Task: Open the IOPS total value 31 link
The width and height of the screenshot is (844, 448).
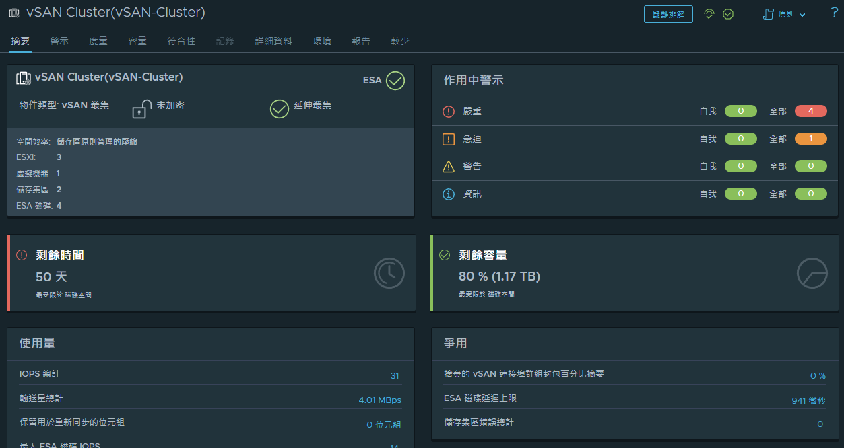Action: coord(395,376)
